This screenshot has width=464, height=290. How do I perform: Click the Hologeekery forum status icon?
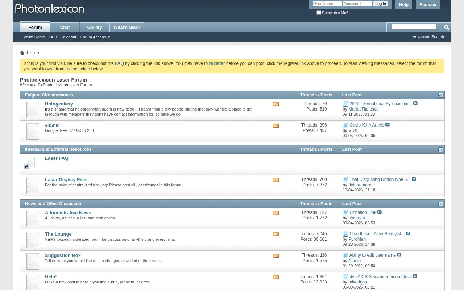point(33,110)
